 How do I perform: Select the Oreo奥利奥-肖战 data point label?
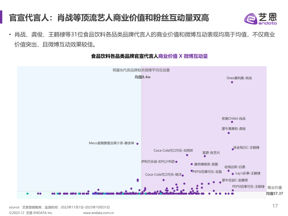click(239, 78)
